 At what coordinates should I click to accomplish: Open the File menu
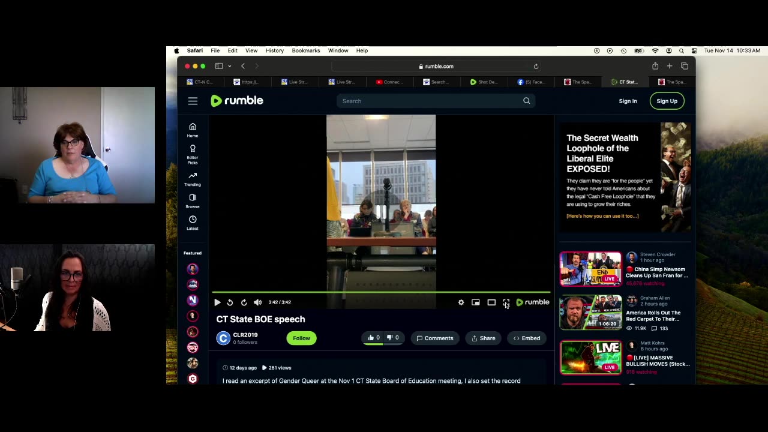215,50
